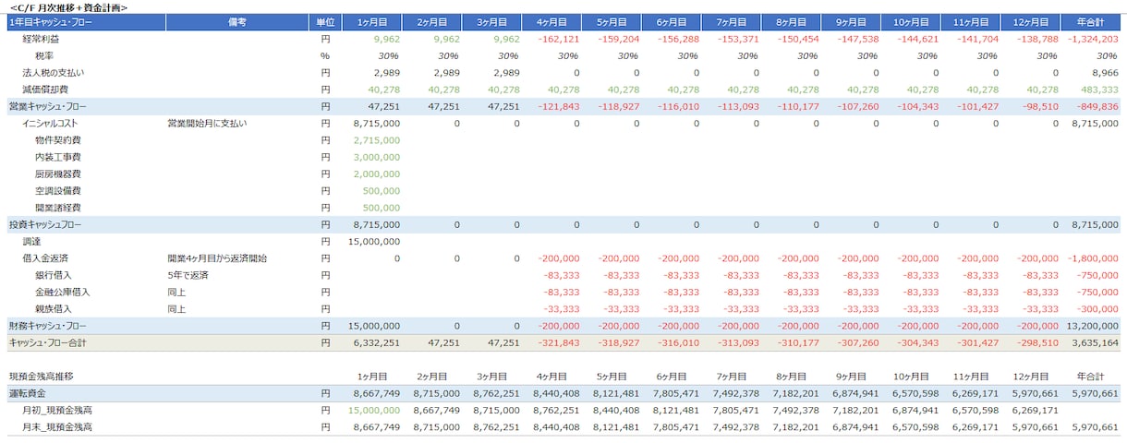The image size is (1127, 443).
Task: Click the annual total -300,000 for 親族借入
Action: tap(1097, 308)
